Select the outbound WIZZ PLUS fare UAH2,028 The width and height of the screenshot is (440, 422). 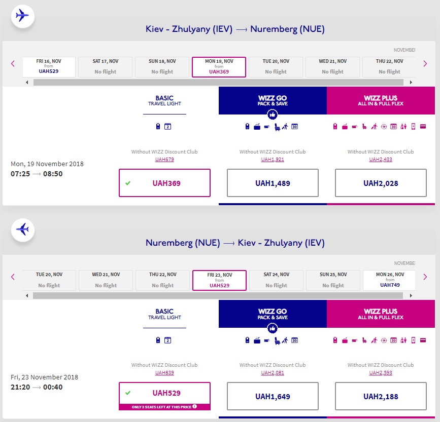[381, 183]
